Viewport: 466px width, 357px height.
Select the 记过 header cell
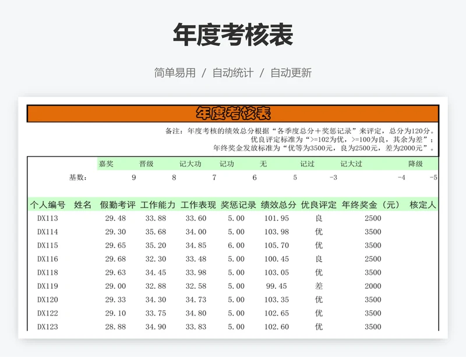[x=307, y=164]
